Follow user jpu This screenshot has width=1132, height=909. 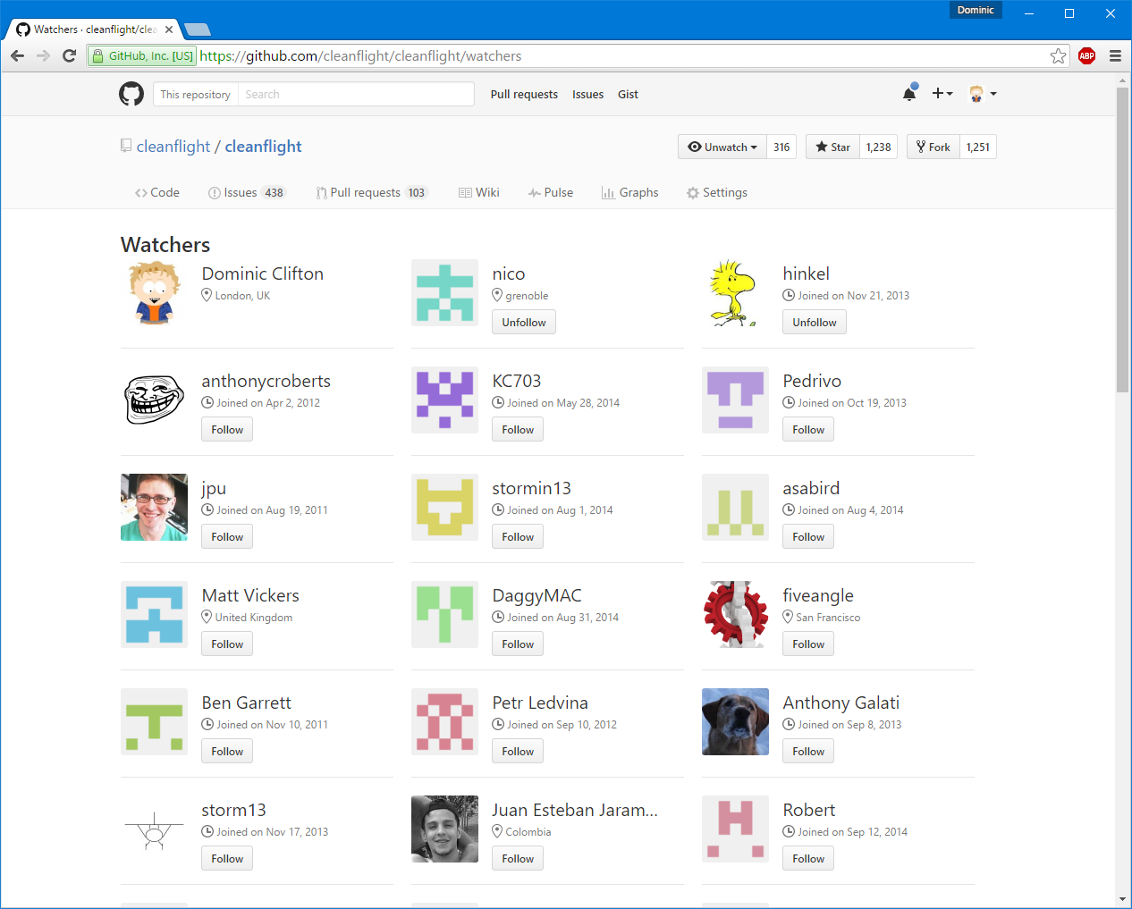click(x=227, y=537)
